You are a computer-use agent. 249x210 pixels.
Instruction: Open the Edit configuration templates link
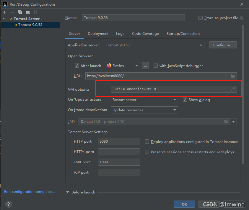point(30,192)
